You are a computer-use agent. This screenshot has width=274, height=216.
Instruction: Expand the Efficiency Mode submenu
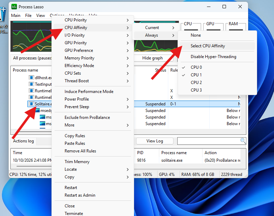93,66
